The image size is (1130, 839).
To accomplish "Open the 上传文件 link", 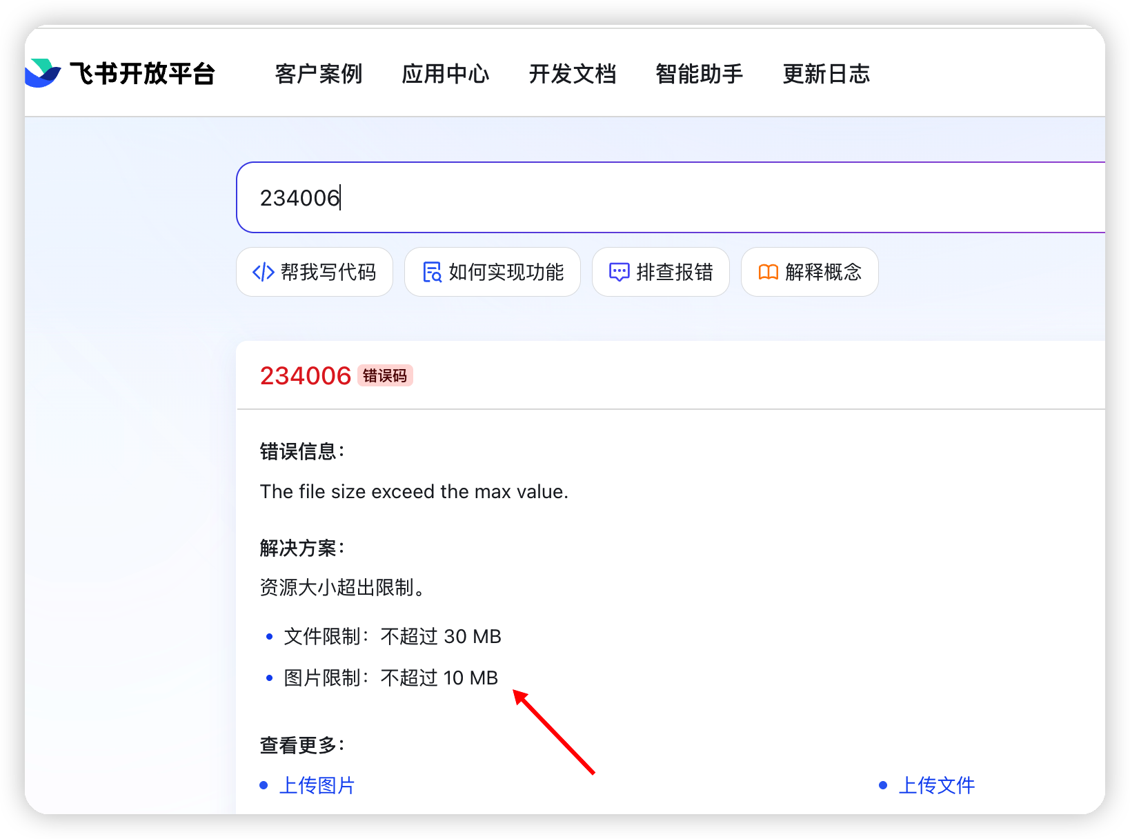I will point(937,785).
